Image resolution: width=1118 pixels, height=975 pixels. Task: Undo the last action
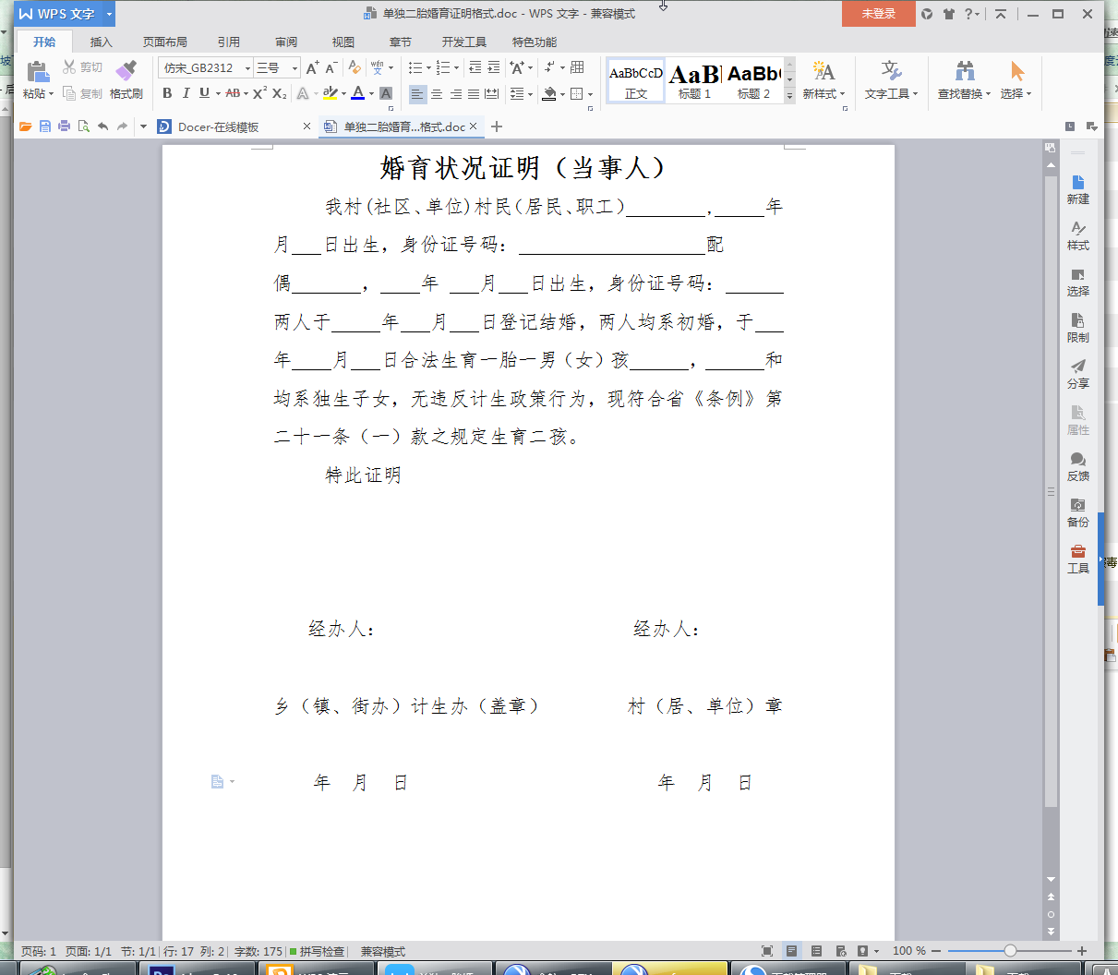[102, 126]
